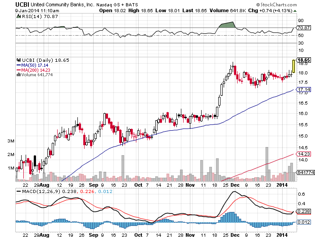Click the Volume 641.8K header value
The image size is (315, 239).
point(228,11)
